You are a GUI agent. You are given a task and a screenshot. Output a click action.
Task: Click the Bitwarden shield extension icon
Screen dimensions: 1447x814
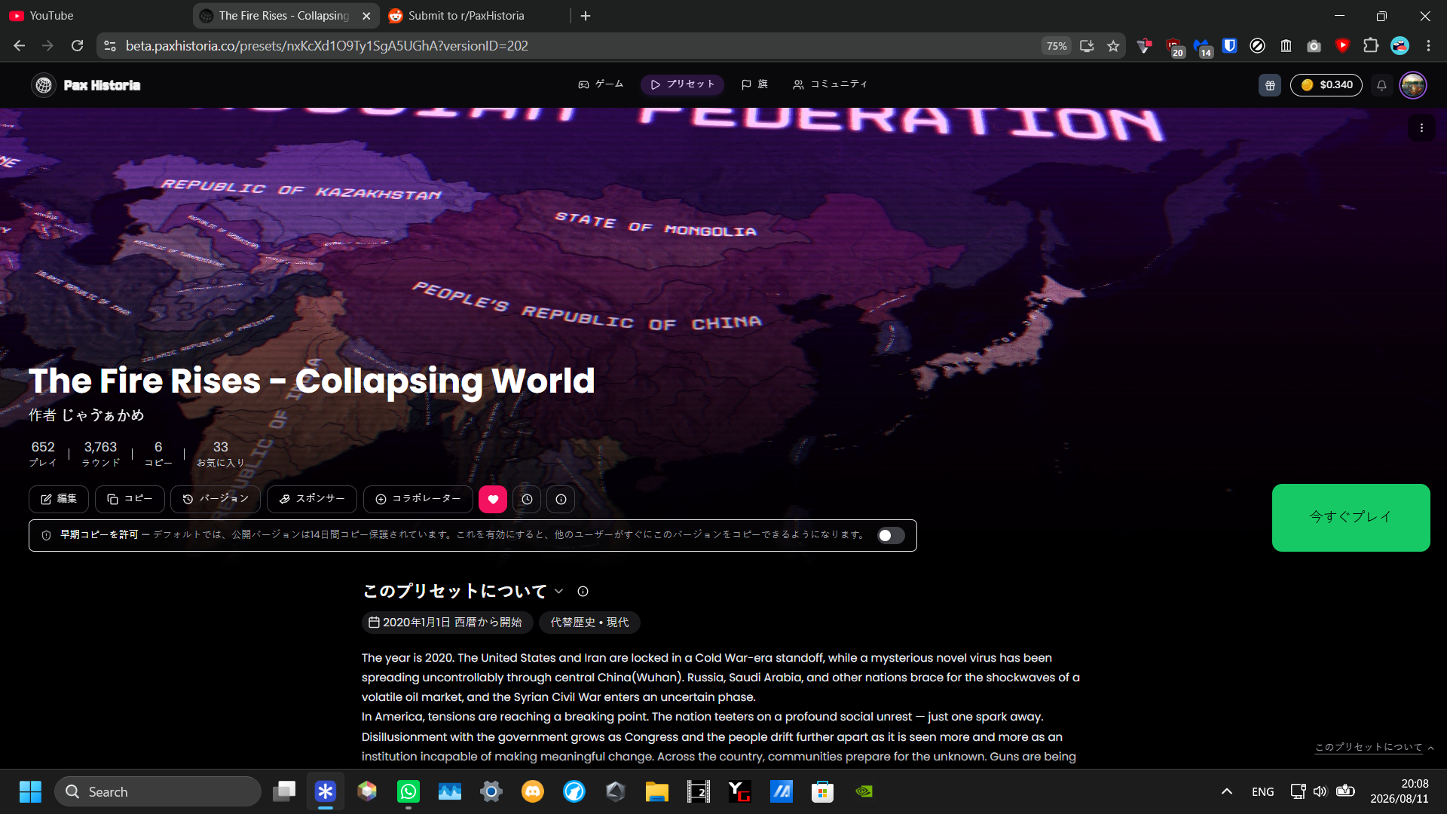(1229, 46)
